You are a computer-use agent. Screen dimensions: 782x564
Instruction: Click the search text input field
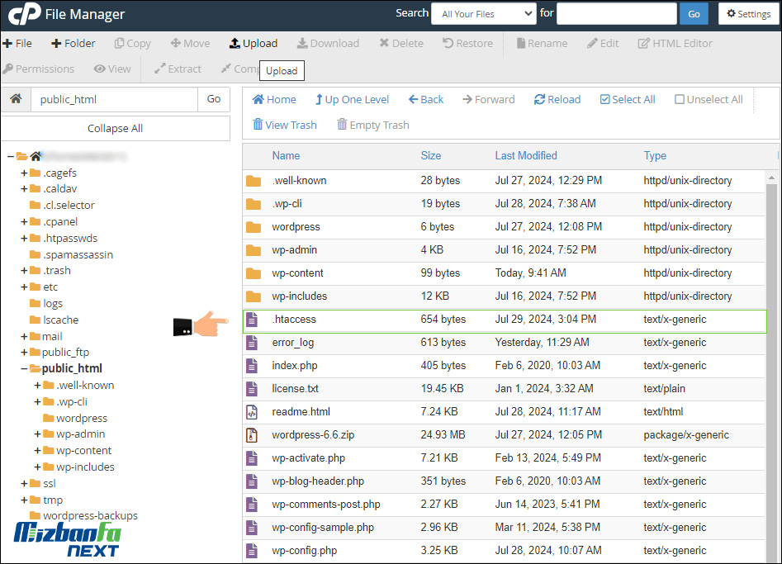[x=615, y=14]
